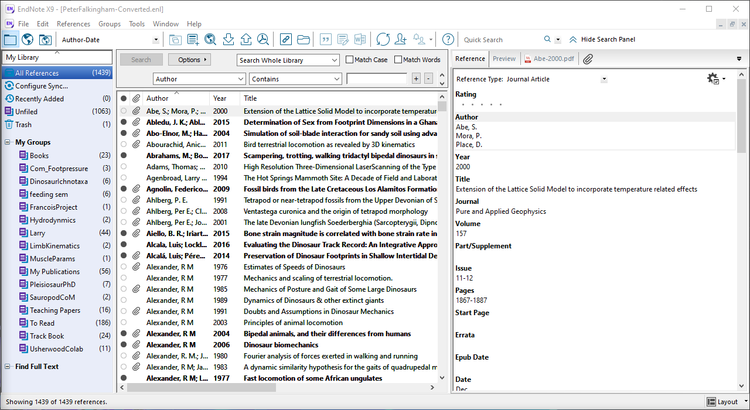
Task: Click the New Reference toolbar icon
Action: pos(193,39)
